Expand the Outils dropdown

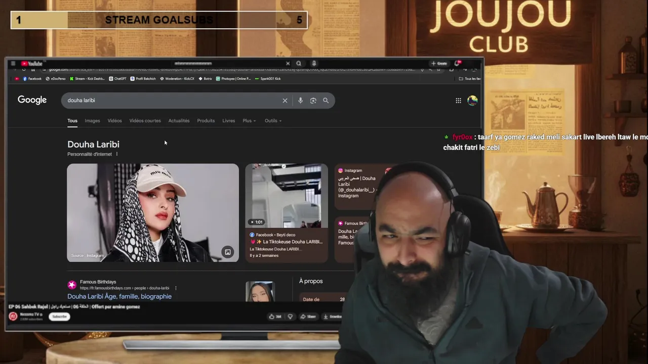(x=273, y=121)
